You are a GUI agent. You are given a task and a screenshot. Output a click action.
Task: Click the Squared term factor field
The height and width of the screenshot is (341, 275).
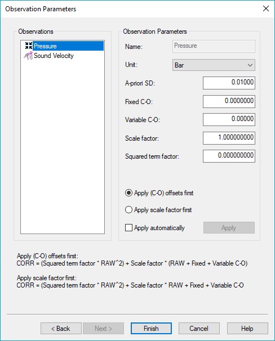pos(229,156)
